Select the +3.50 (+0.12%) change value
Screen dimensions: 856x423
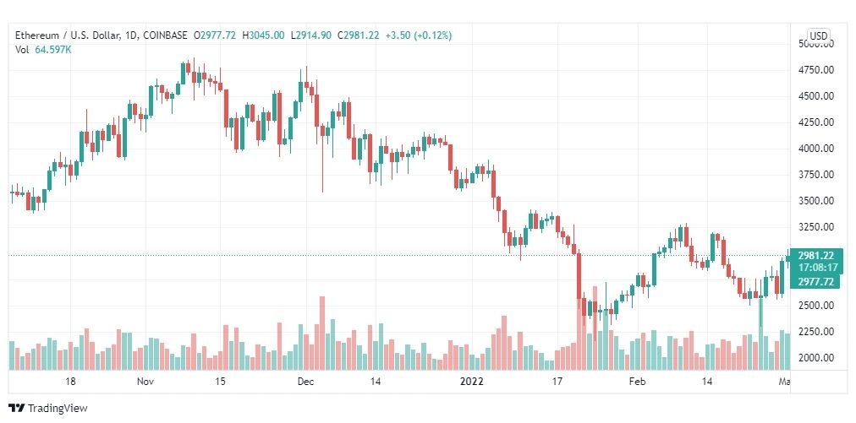point(419,35)
